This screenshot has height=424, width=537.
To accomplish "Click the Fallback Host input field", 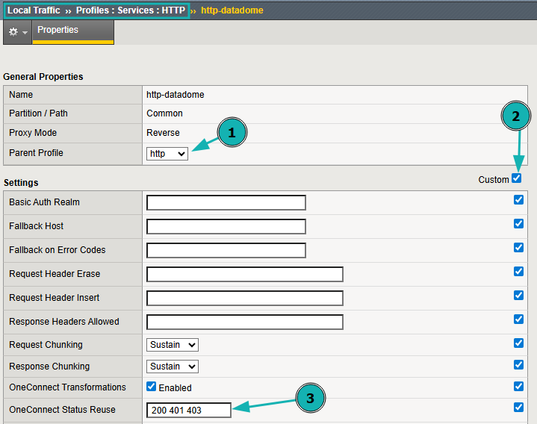I will point(226,226).
